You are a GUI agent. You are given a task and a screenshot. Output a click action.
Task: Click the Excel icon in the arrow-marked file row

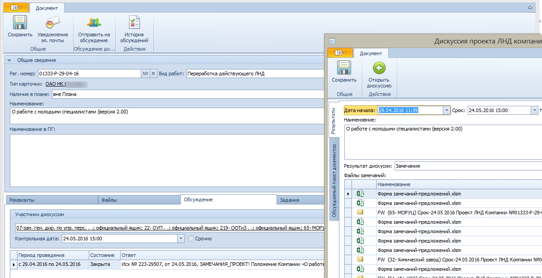pyautogui.click(x=360, y=194)
